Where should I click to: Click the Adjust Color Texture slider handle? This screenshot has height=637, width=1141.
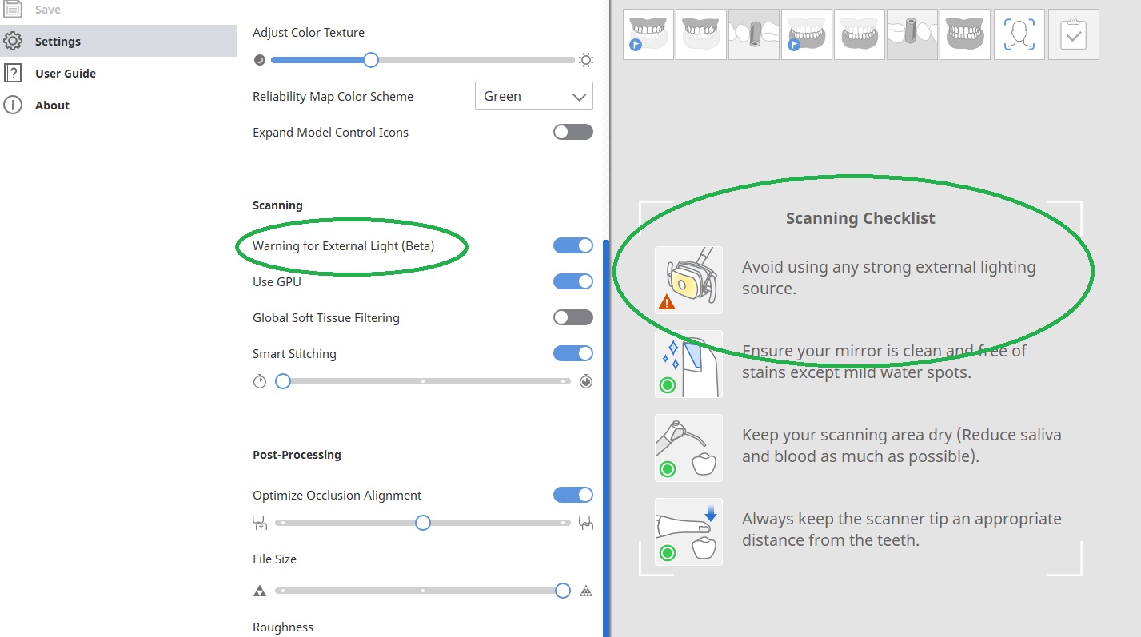(x=370, y=60)
